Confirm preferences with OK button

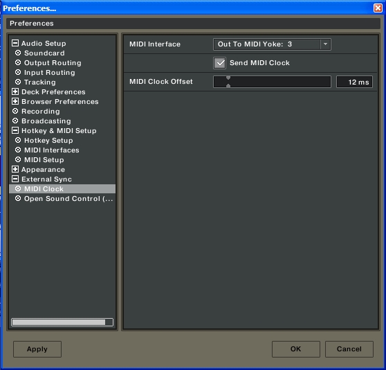tap(296, 349)
